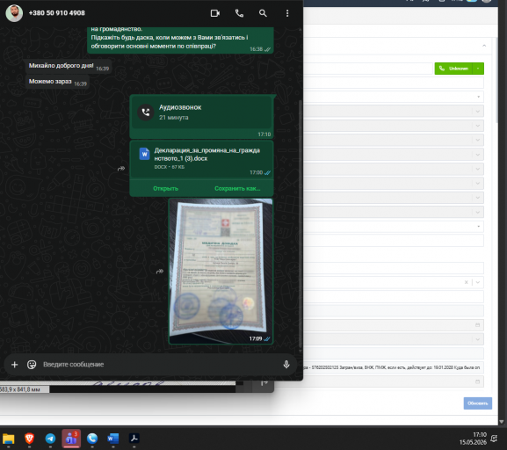
Task: Click Обновить button in CRM form
Action: click(478, 403)
